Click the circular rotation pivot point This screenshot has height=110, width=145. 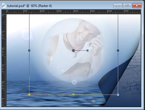pos(73,50)
